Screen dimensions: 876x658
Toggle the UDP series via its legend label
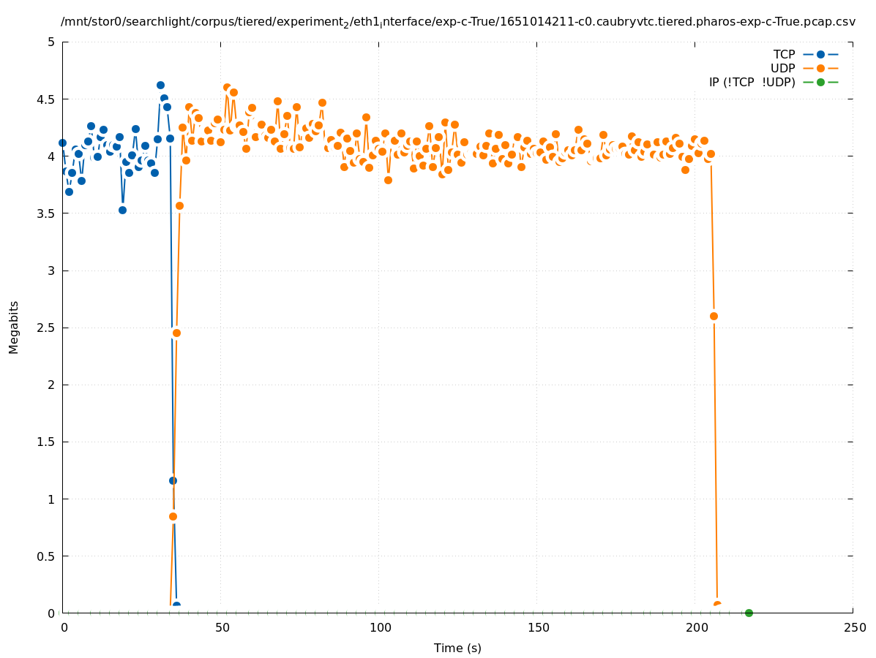point(782,68)
